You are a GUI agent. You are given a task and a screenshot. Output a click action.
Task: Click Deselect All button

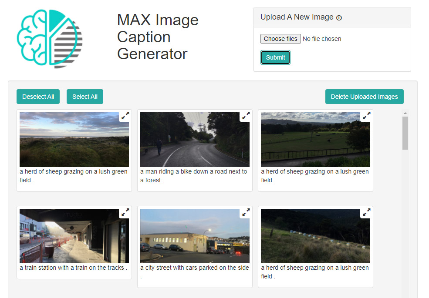coord(38,97)
